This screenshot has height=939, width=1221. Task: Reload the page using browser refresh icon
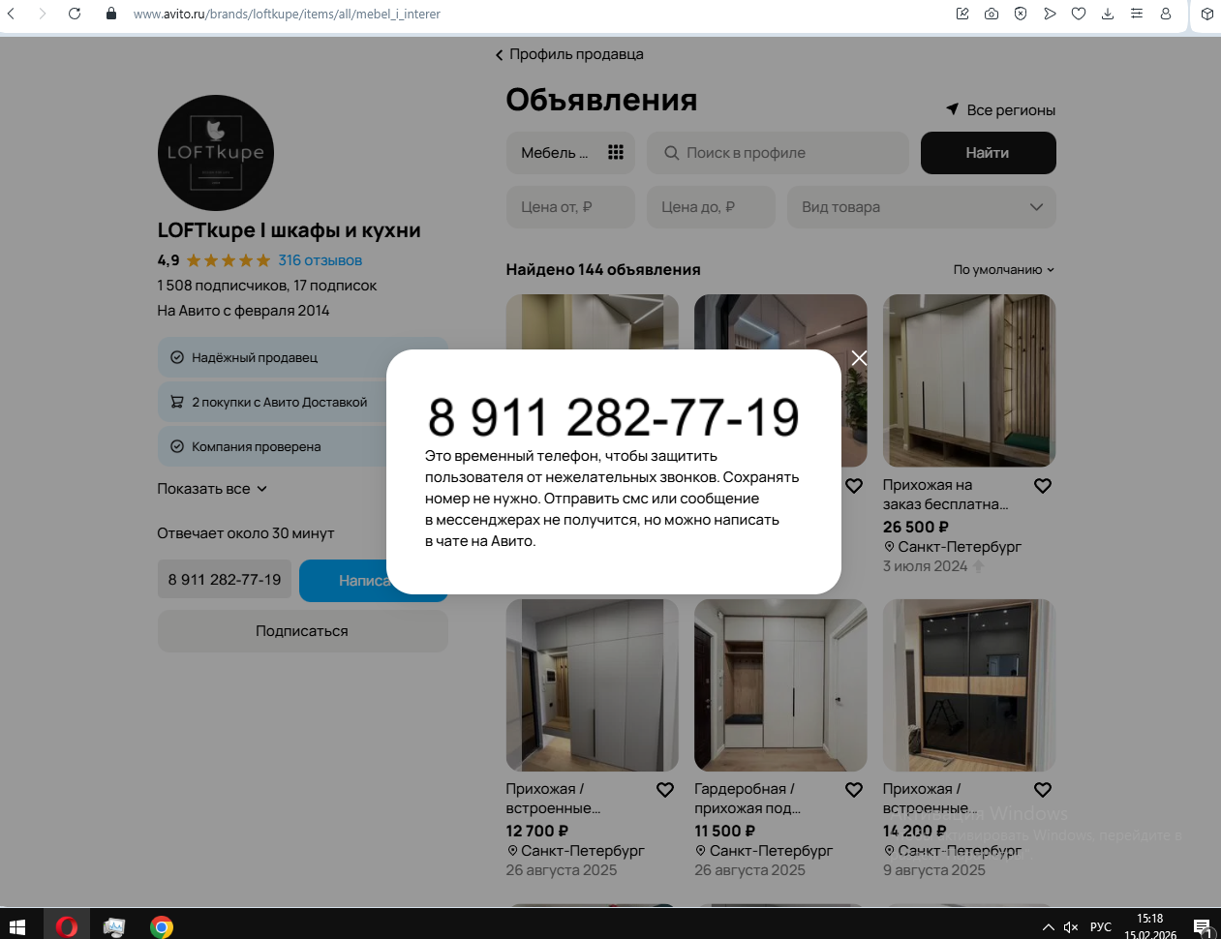pyautogui.click(x=75, y=14)
